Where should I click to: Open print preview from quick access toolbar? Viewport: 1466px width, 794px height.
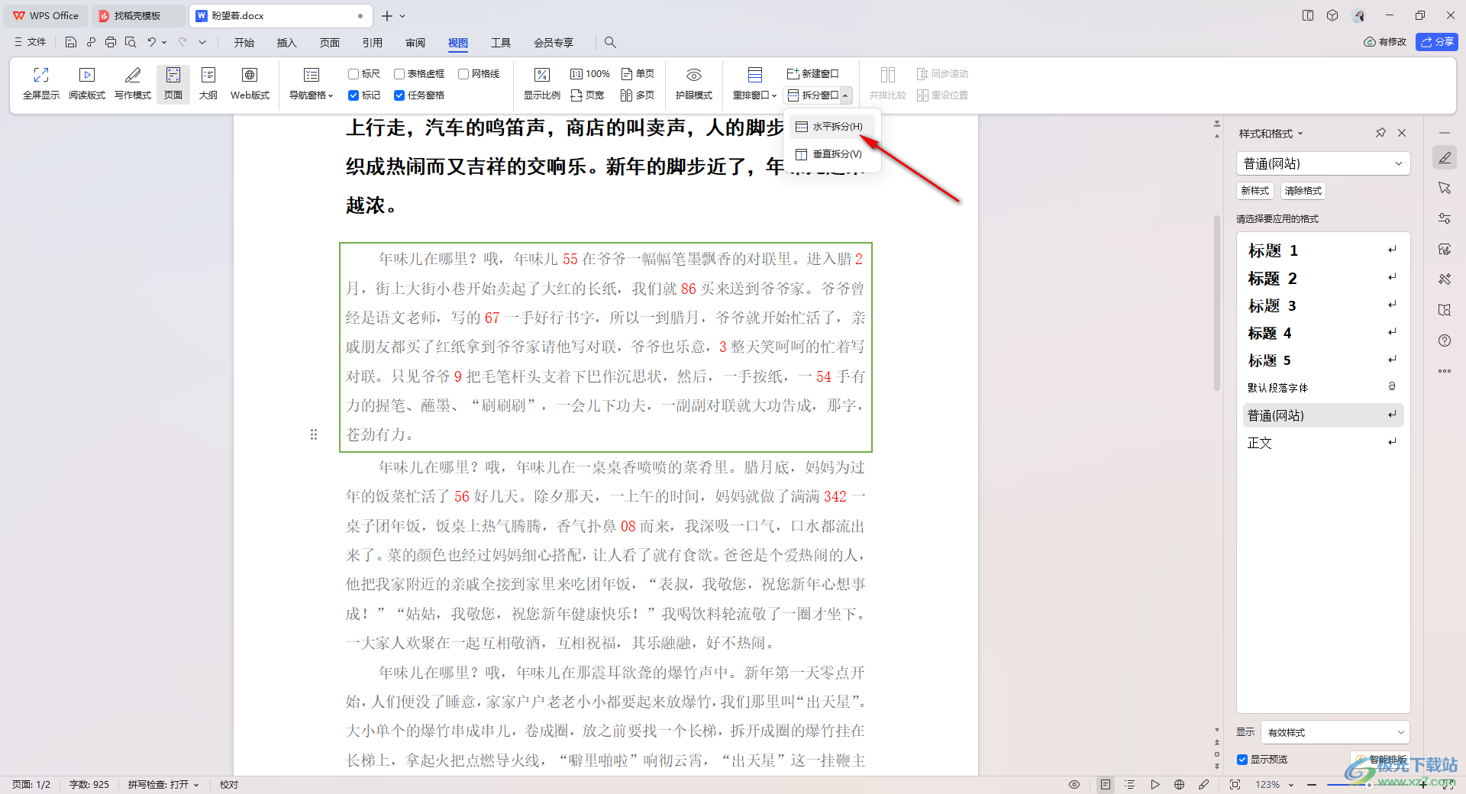131,42
